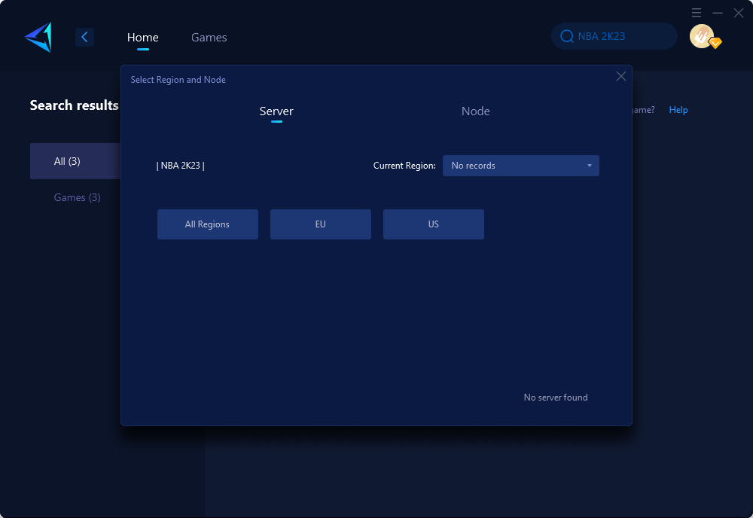
Task: Open the Current Region dropdown
Action: (520, 166)
